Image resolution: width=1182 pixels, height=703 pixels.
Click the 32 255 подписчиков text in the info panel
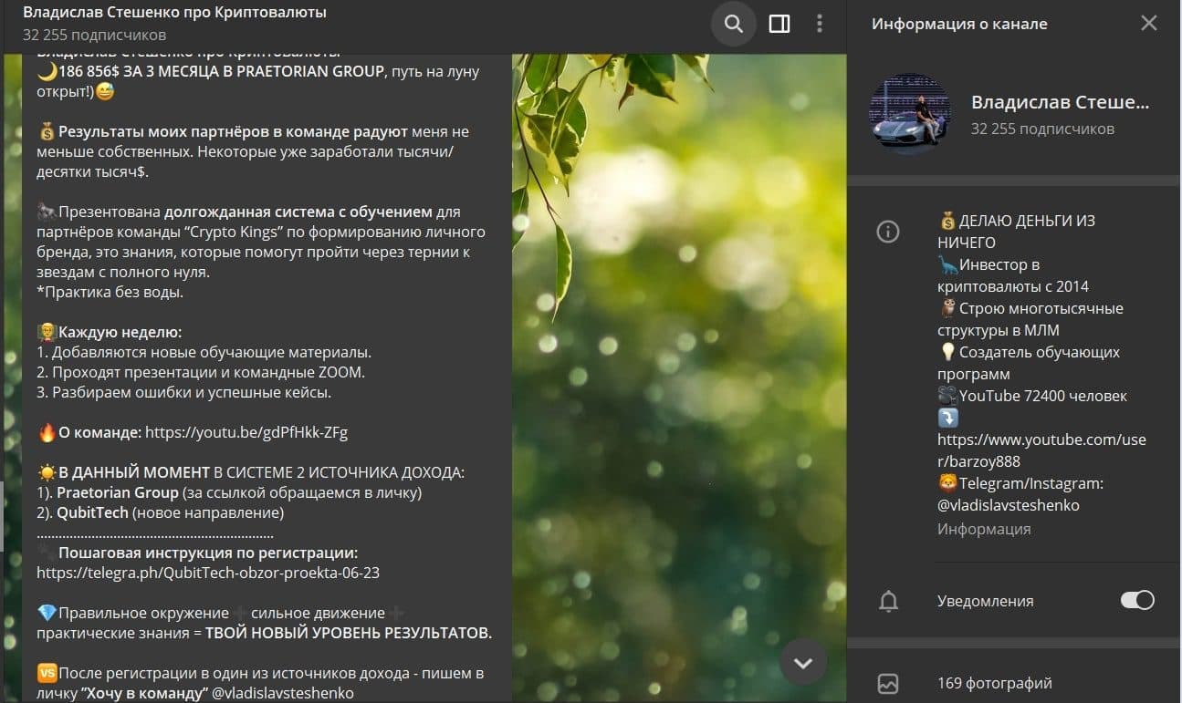[x=1042, y=129]
